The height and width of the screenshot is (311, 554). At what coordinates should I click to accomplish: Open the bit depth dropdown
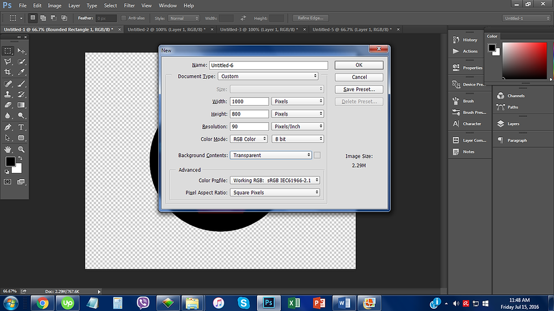pyautogui.click(x=297, y=139)
